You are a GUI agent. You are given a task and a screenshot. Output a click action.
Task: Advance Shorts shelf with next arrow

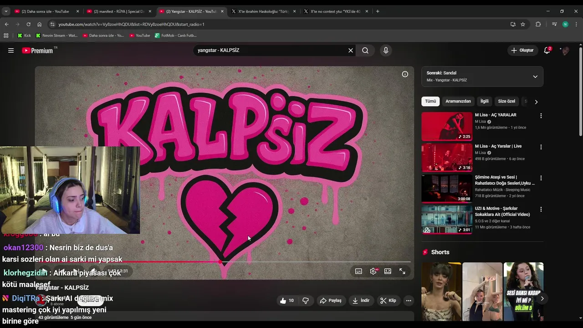click(x=542, y=299)
